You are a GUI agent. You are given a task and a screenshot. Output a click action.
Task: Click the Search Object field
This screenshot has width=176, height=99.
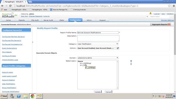pyautogui.click(x=159, y=16)
